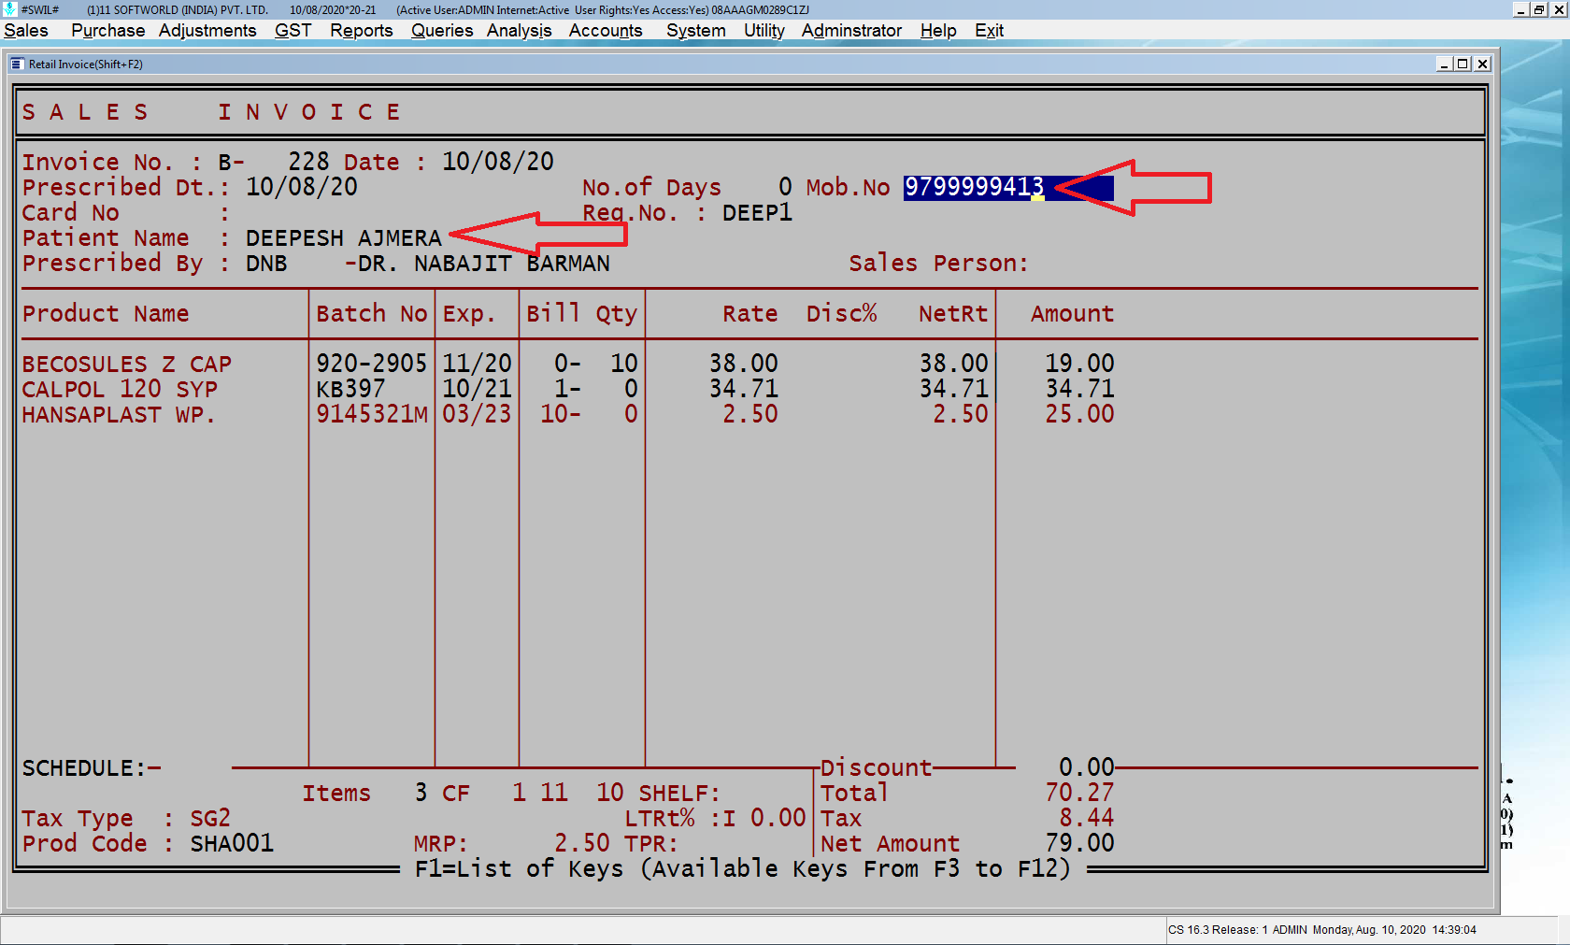This screenshot has height=945, width=1570.
Task: Click Tax value 8.44
Action: pyautogui.click(x=1086, y=819)
